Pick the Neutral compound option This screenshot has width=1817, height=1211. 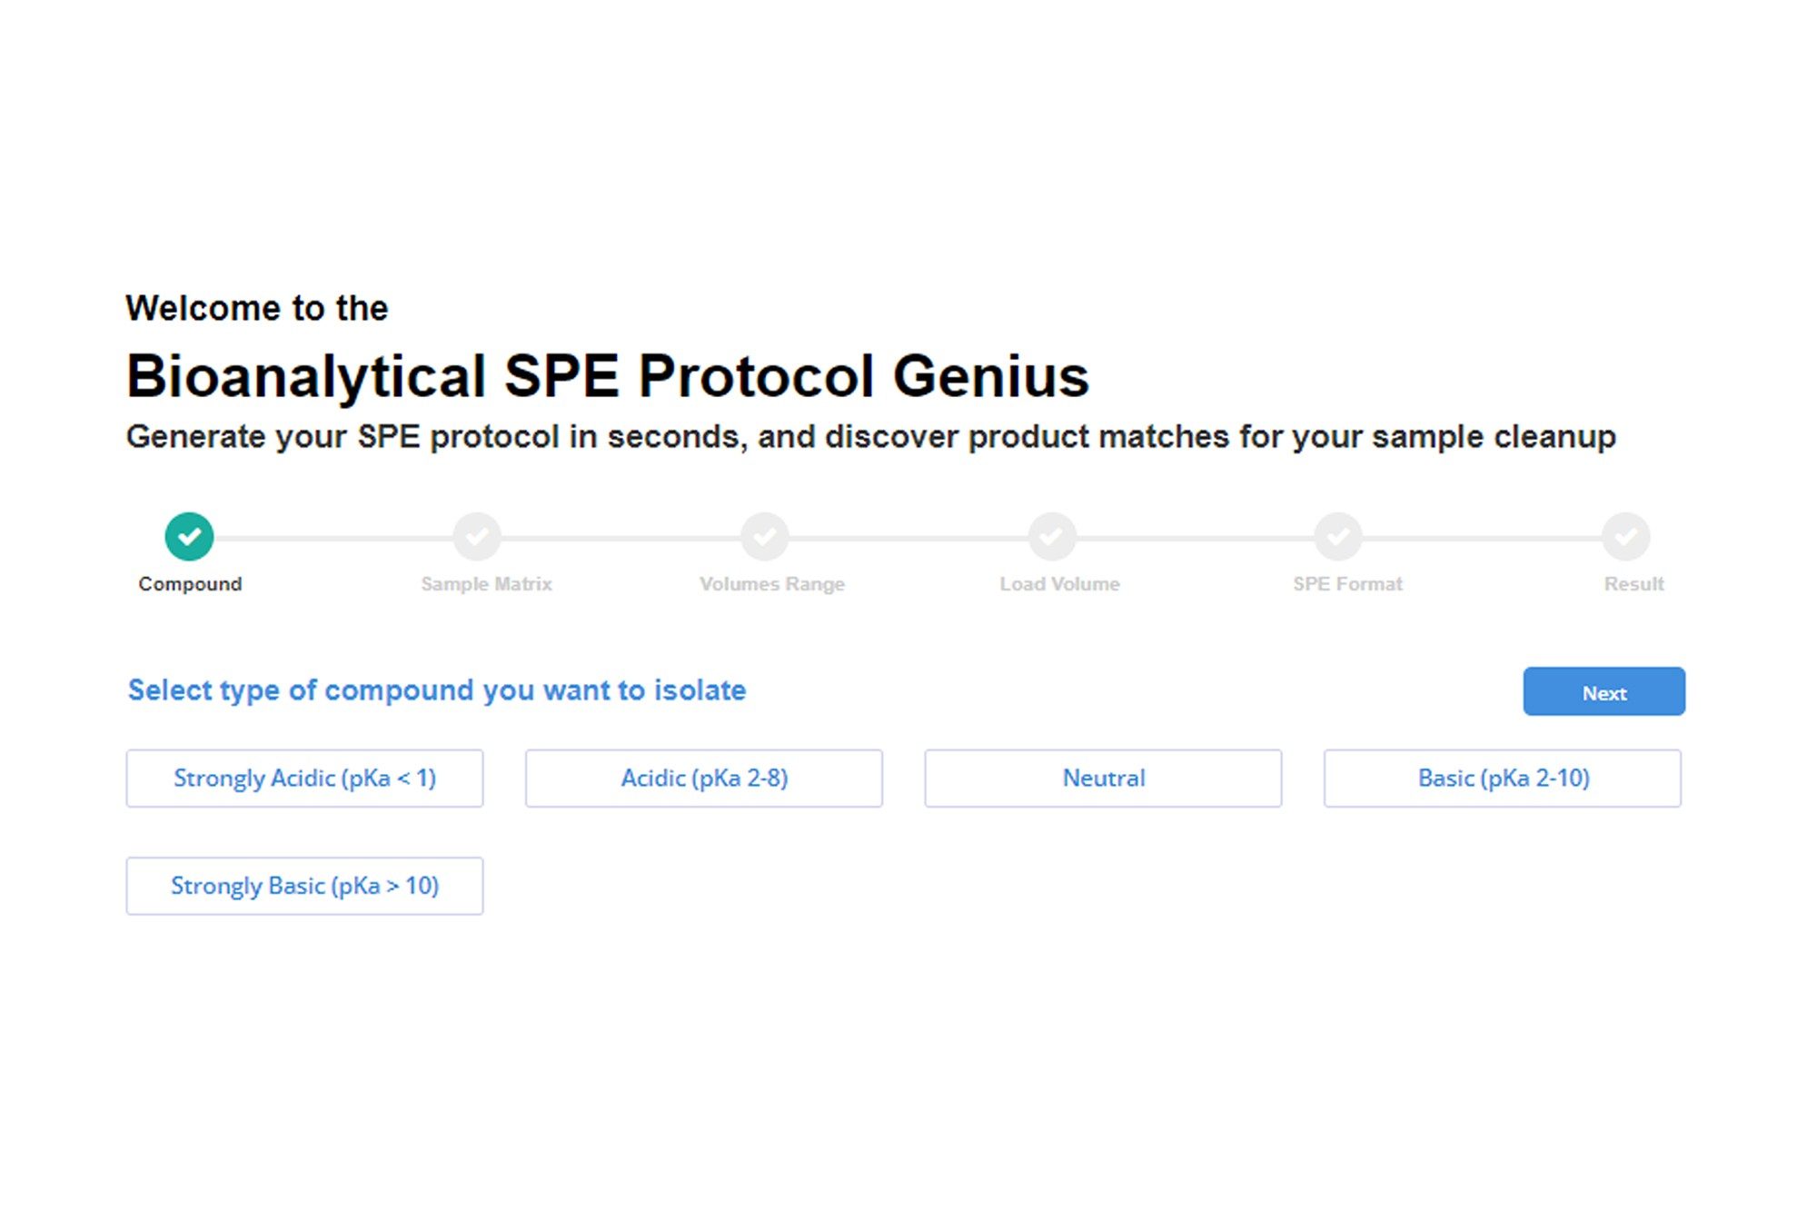click(1103, 779)
